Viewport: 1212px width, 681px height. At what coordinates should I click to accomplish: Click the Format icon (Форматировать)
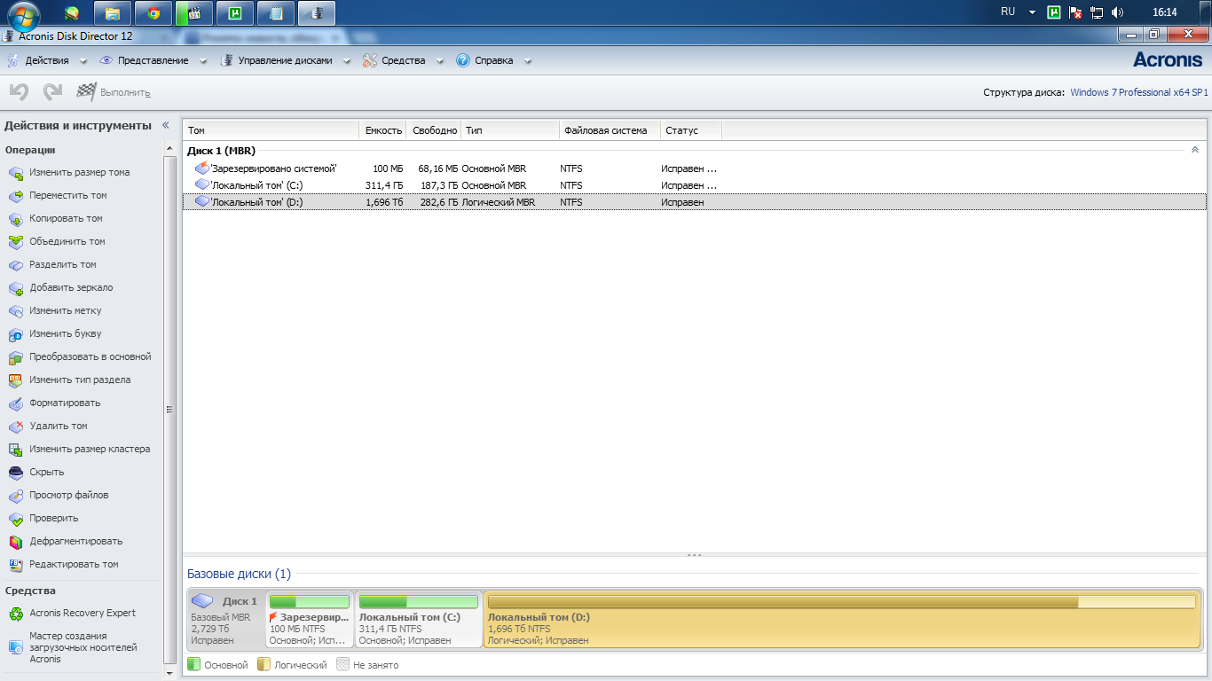pos(15,403)
